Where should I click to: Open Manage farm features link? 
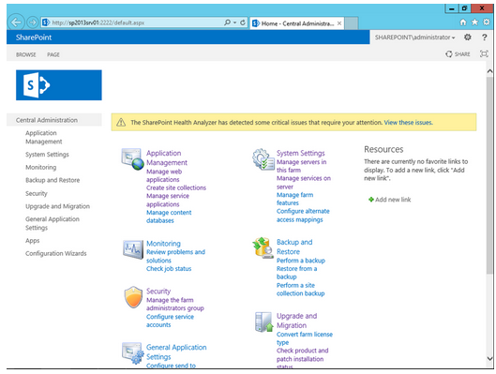coord(294,199)
